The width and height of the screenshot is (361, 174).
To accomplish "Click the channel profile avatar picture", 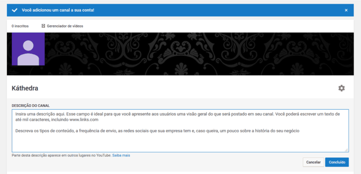I will pyautogui.click(x=28, y=49).
